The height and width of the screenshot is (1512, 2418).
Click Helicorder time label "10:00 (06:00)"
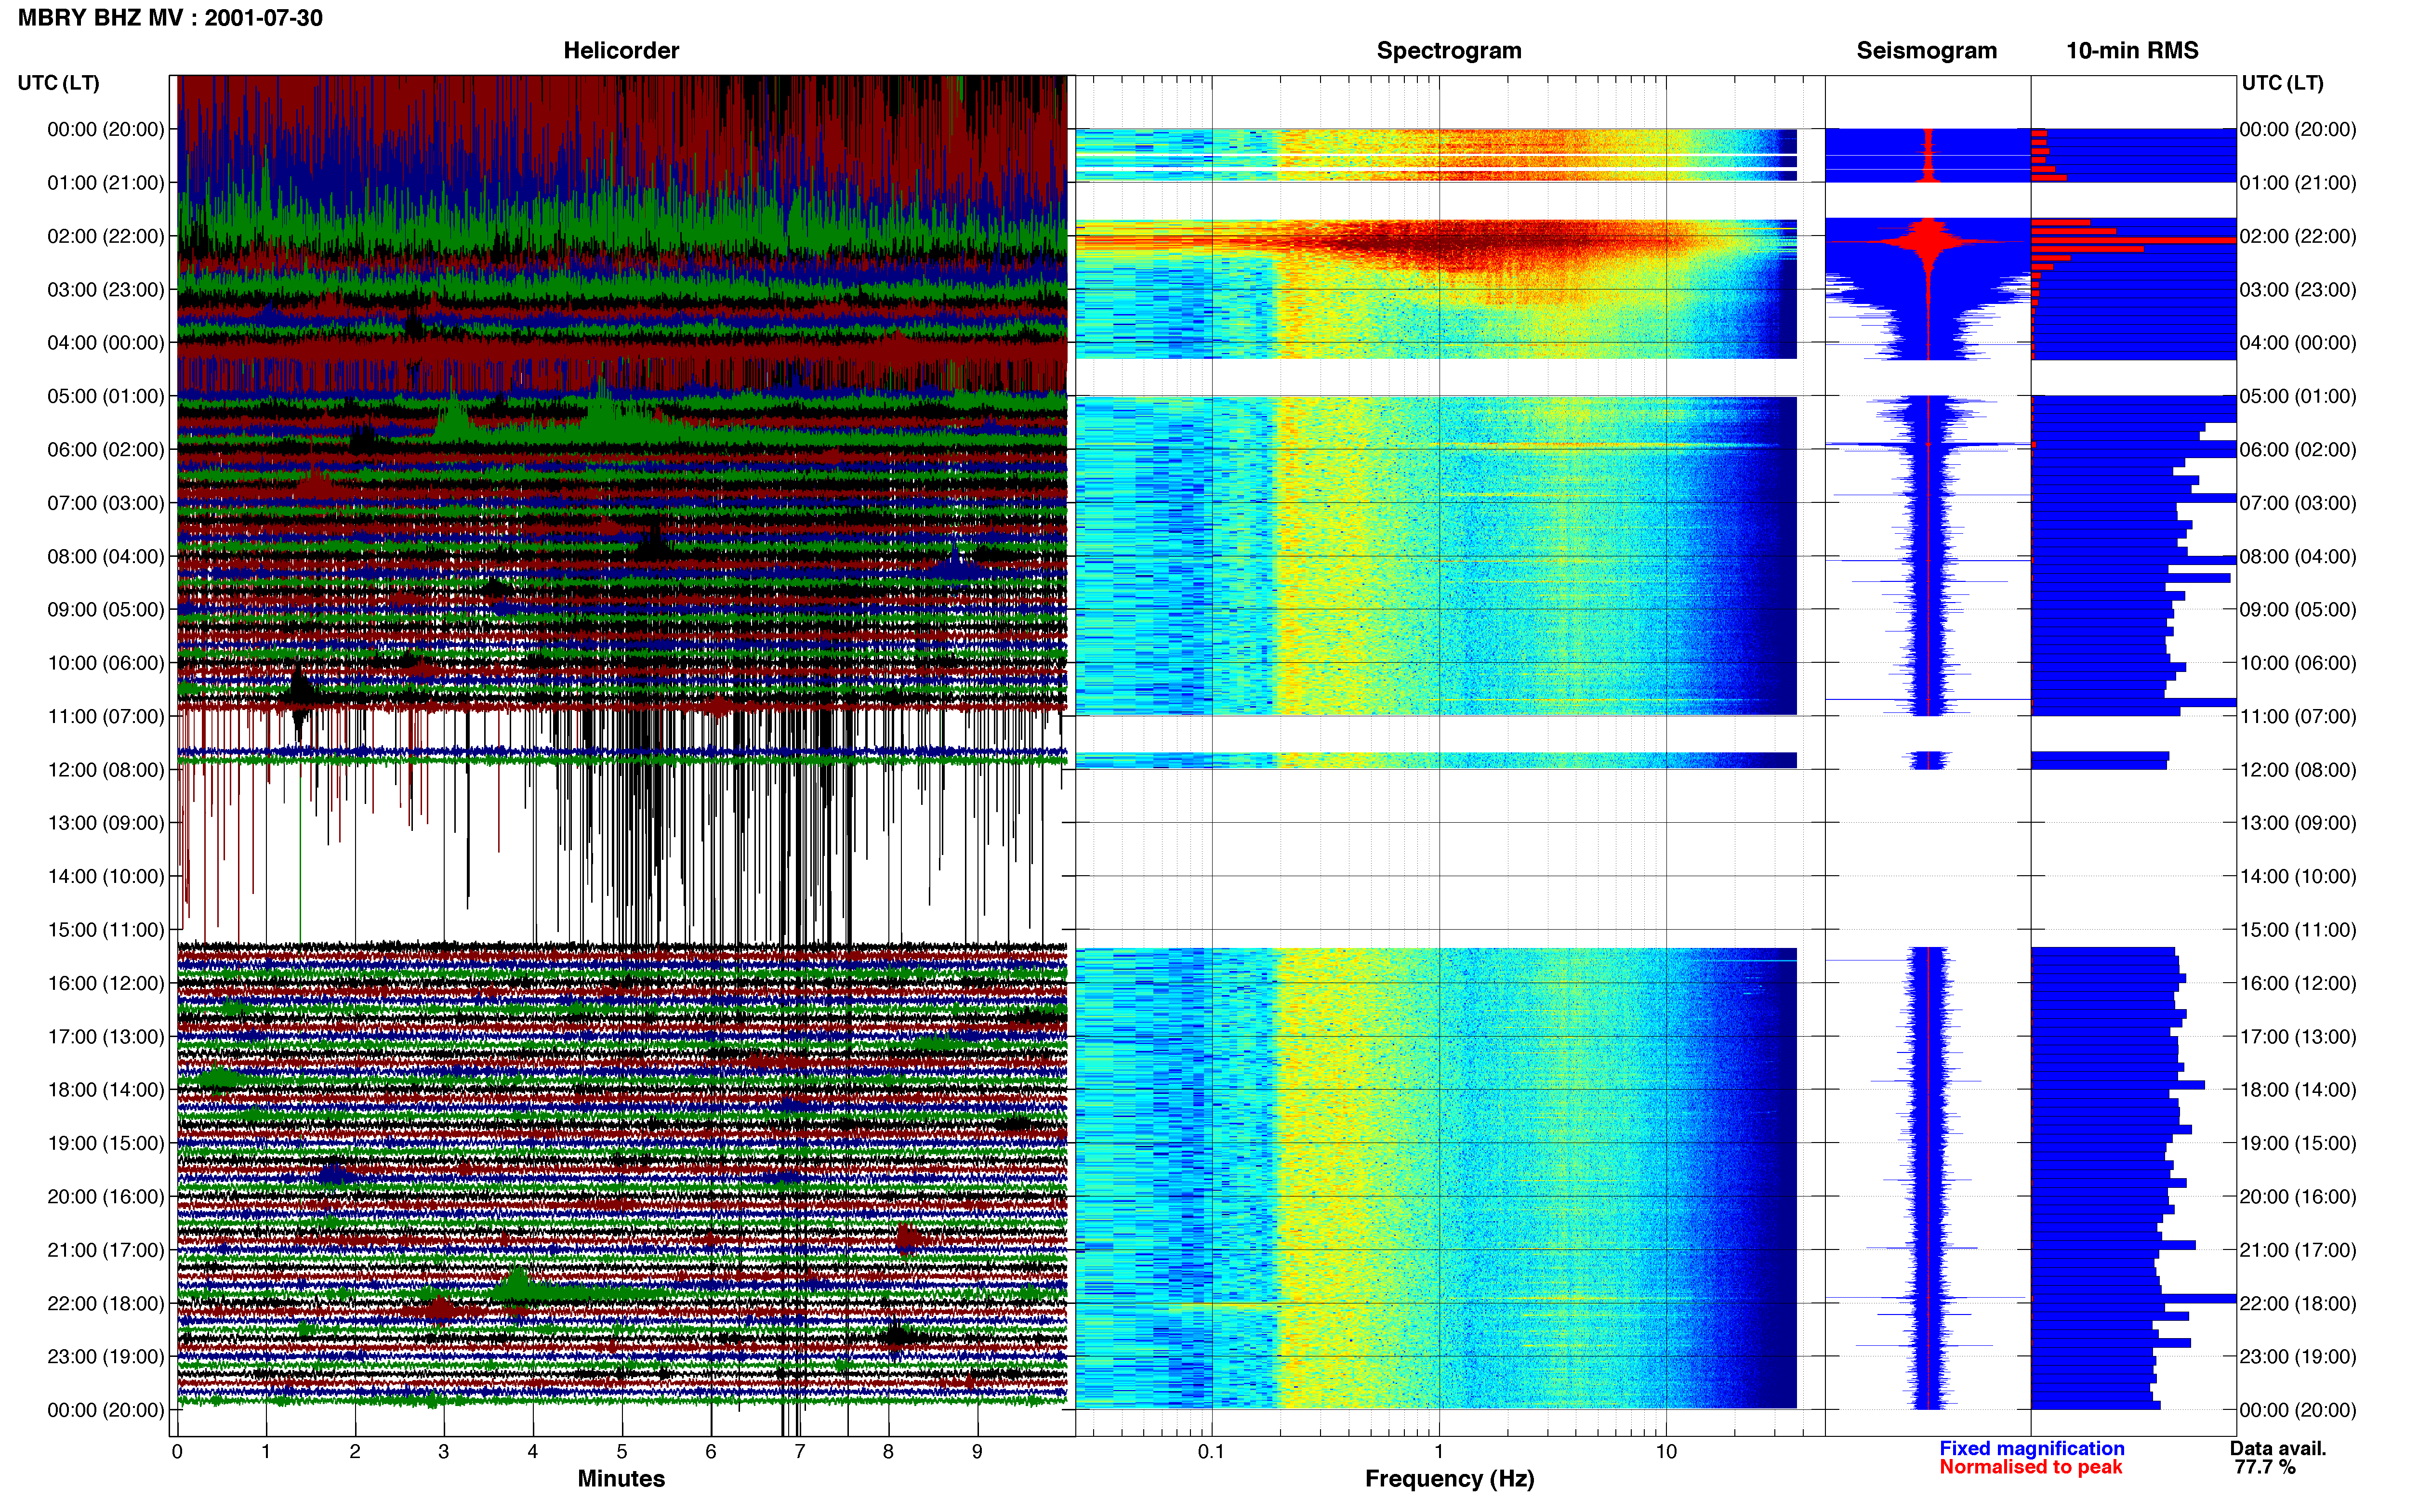106,663
